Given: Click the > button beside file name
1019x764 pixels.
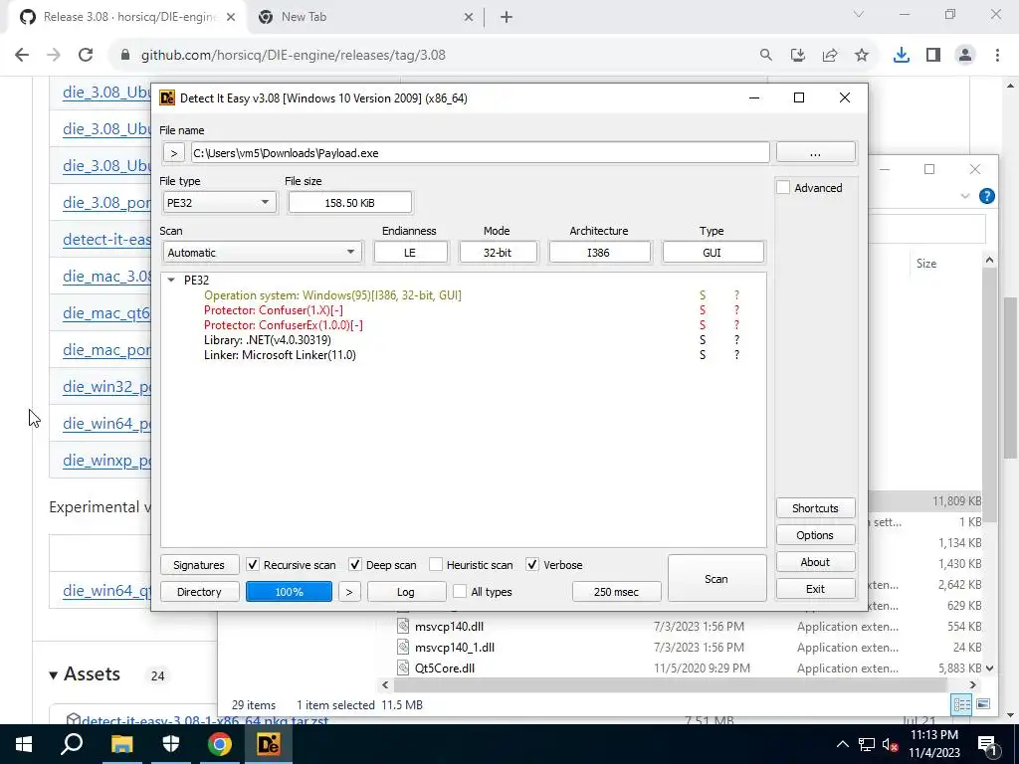Looking at the screenshot, I should 173,153.
